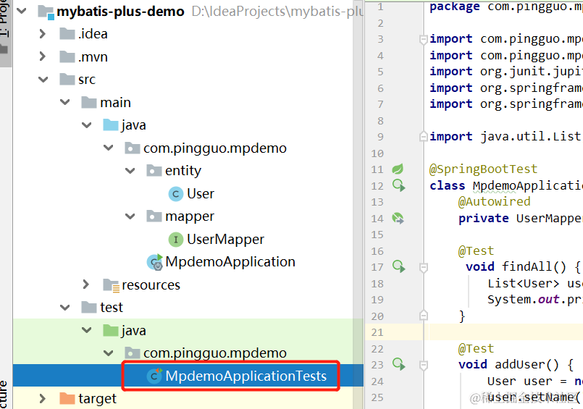Select the User class icon
Image resolution: width=583 pixels, height=409 pixels.
(176, 194)
